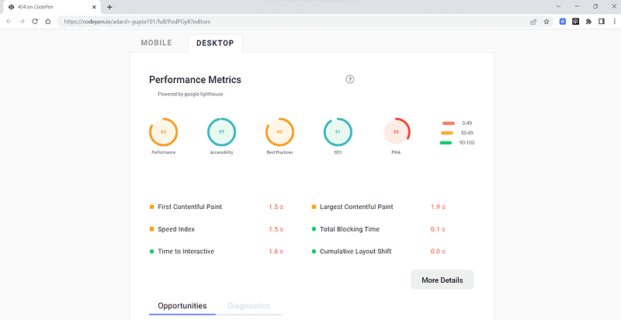
Task: Click the 0.0 s Cumulative Layout Shift value
Action: click(x=438, y=252)
